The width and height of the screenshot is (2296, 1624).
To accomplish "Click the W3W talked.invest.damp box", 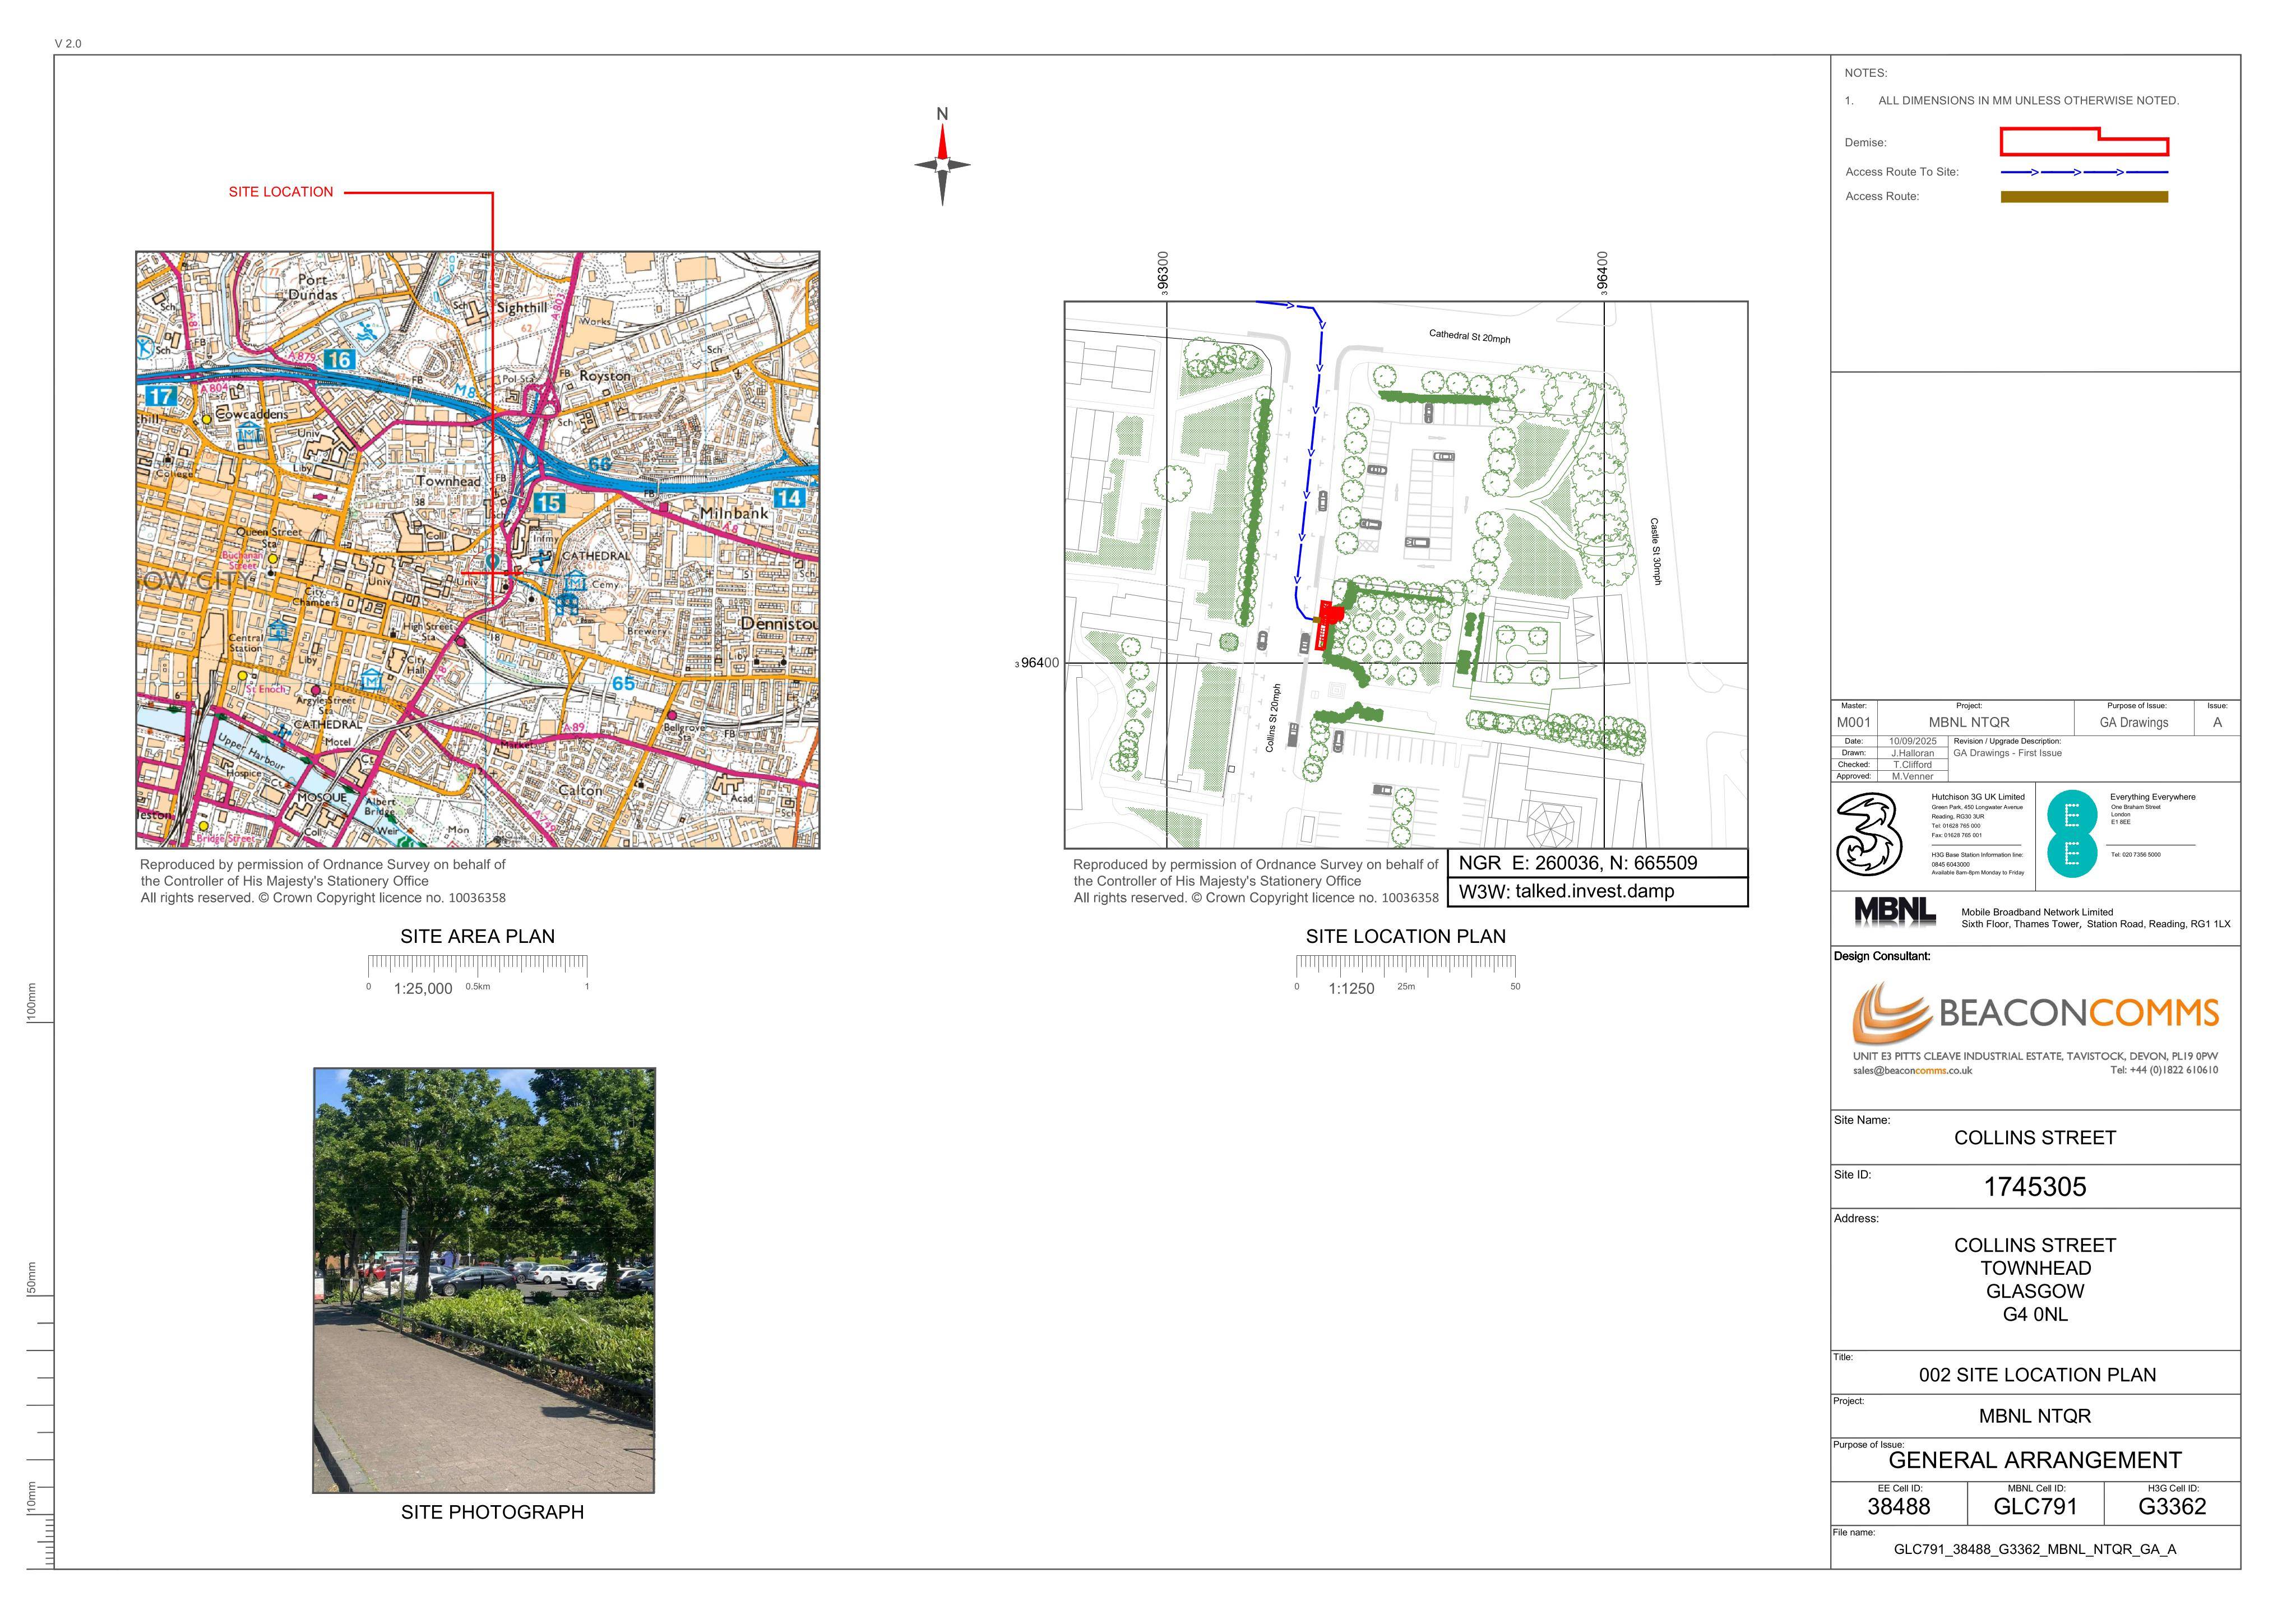I will [x=1598, y=892].
